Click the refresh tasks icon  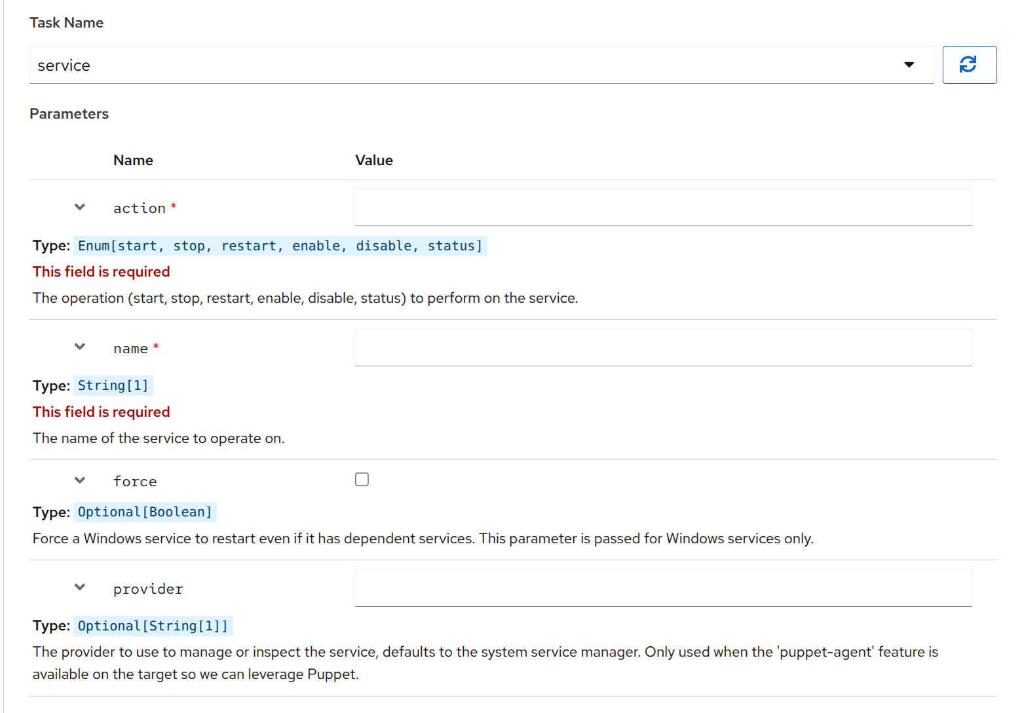pos(969,64)
